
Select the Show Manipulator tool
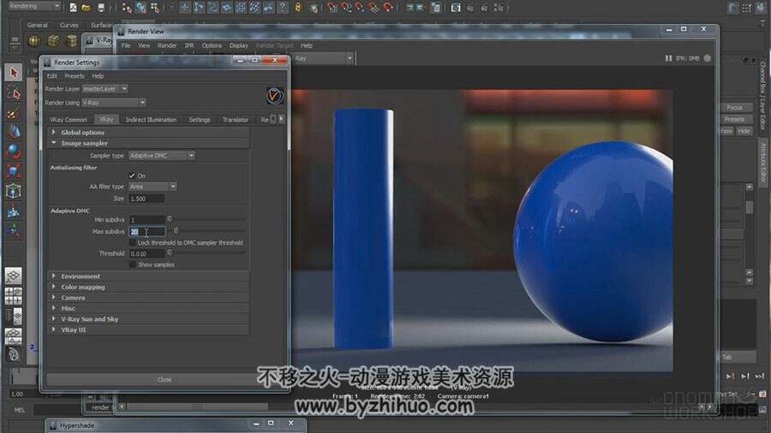click(14, 229)
